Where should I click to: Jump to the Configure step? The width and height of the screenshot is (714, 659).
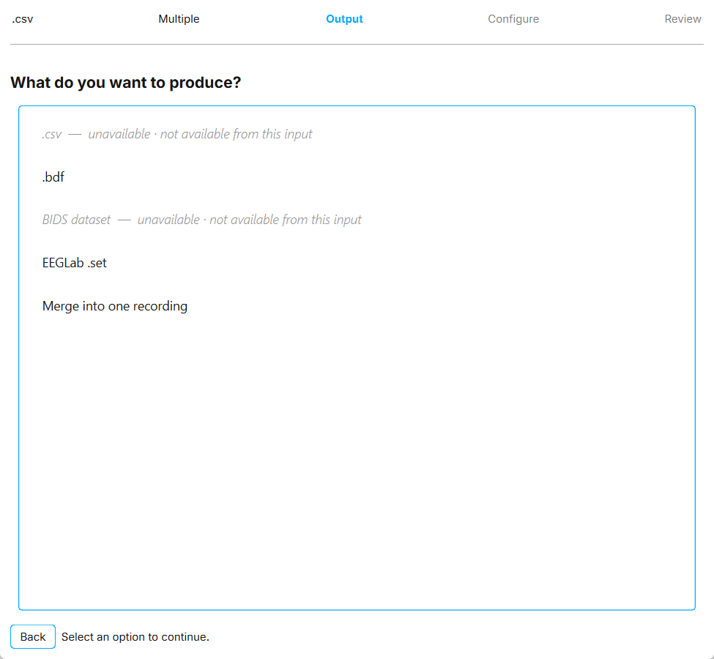[513, 19]
